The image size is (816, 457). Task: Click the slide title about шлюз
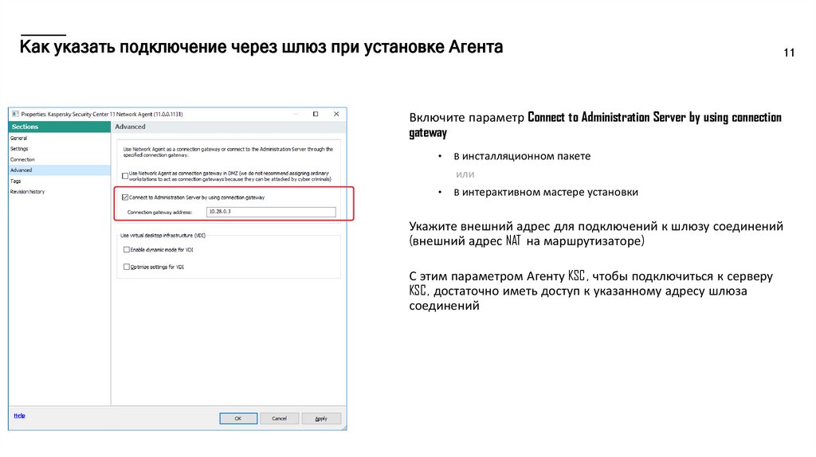261,47
